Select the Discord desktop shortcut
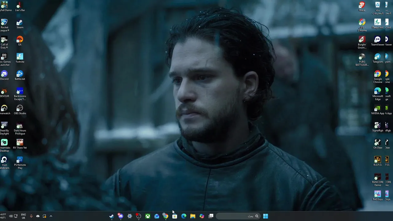393x221 pixels. coord(4,76)
